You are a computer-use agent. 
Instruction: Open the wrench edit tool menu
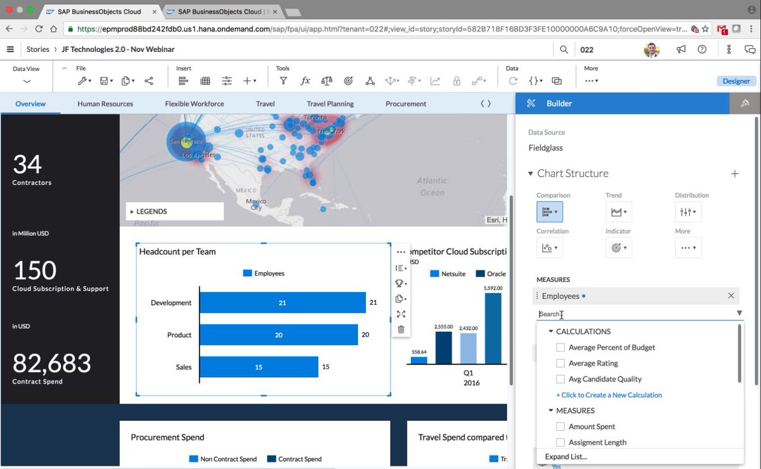tap(84, 81)
